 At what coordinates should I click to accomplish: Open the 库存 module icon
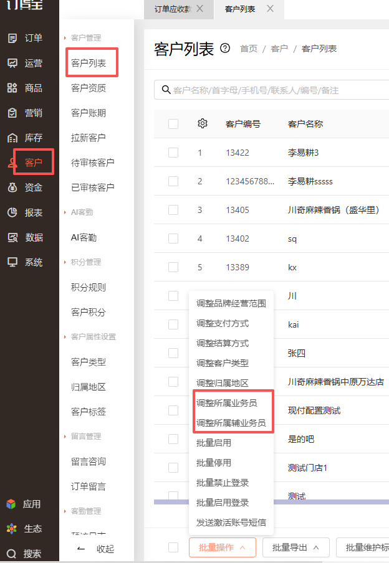point(12,138)
